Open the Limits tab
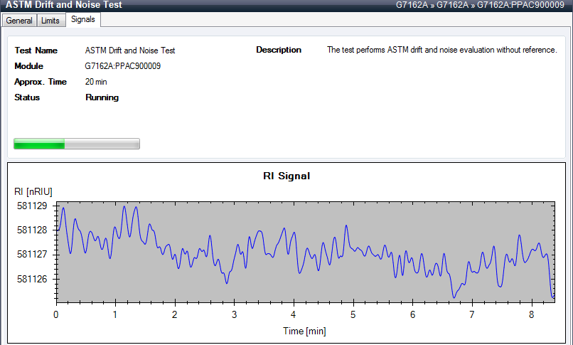The image size is (573, 345). [50, 21]
